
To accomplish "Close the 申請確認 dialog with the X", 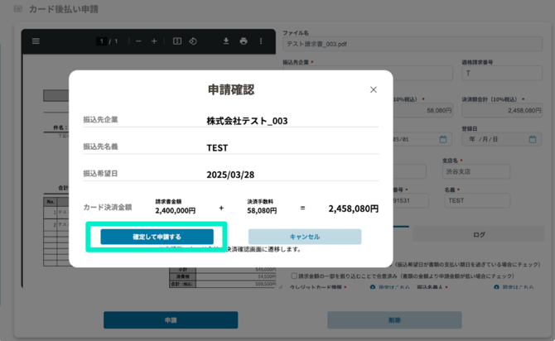I will point(373,89).
